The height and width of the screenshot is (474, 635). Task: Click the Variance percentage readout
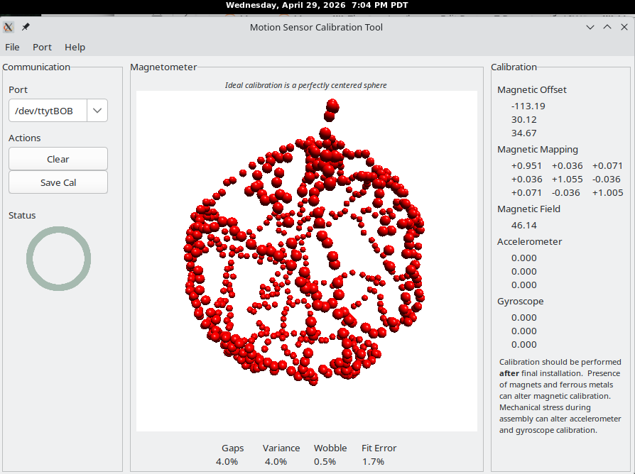(276, 461)
